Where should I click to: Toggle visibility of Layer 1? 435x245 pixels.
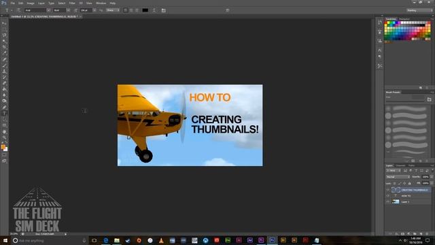388,202
